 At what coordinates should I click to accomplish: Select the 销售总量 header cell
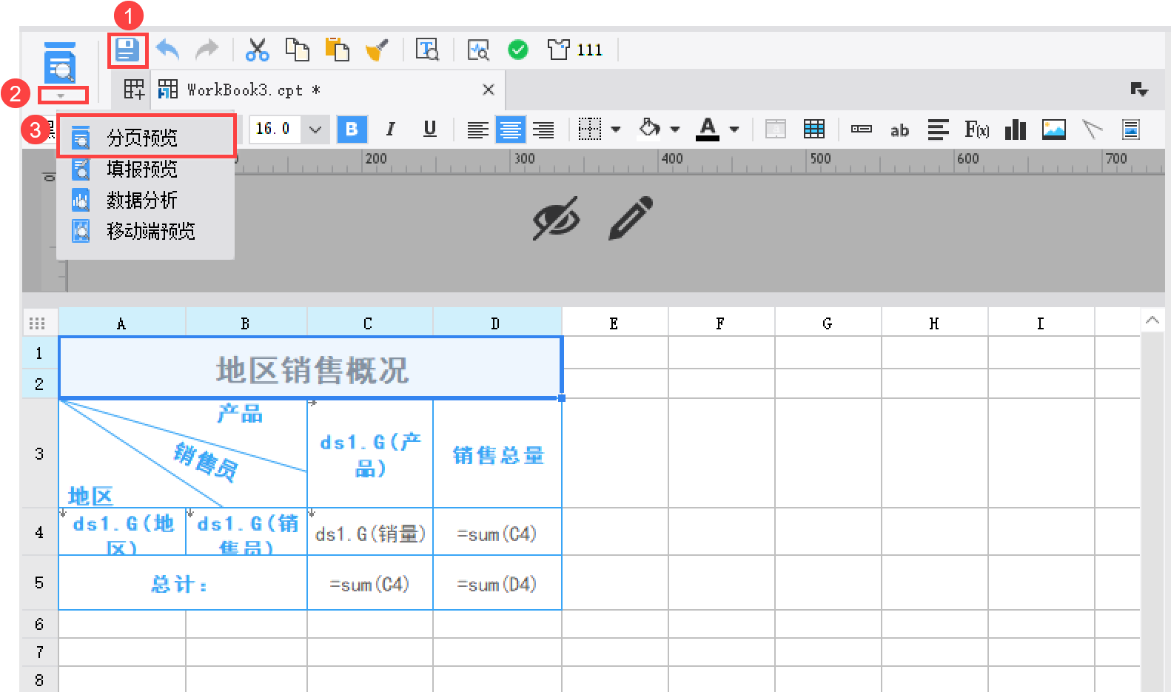tap(497, 454)
